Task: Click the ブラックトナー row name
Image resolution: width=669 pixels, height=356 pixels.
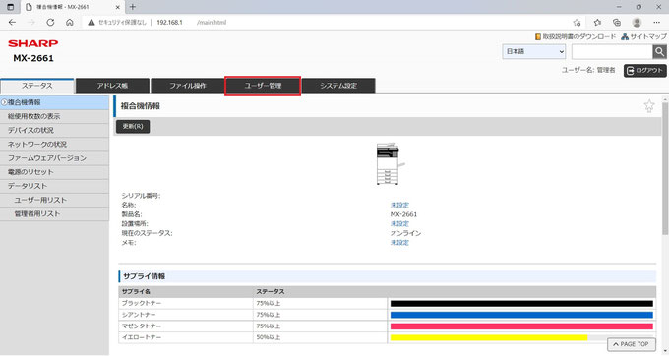Action: pos(142,304)
